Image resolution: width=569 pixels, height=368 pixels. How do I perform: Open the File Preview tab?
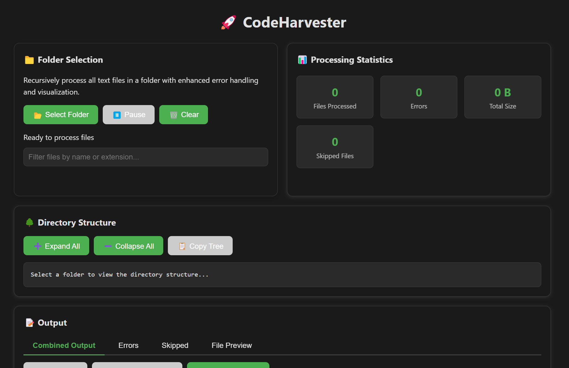tap(231, 345)
